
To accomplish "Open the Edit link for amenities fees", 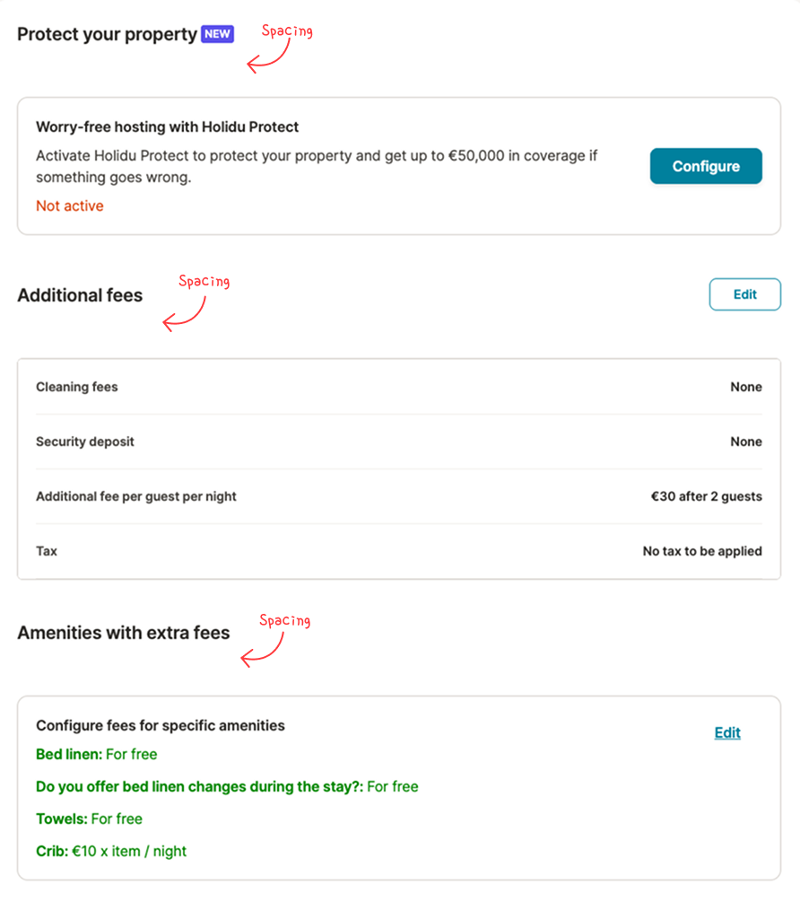I will click(727, 732).
